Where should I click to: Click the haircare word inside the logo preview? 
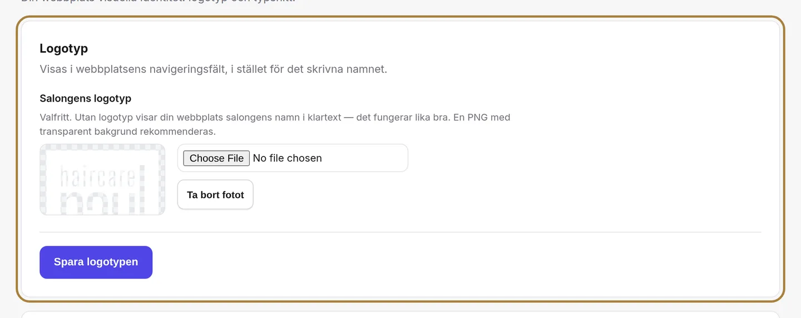point(97,175)
